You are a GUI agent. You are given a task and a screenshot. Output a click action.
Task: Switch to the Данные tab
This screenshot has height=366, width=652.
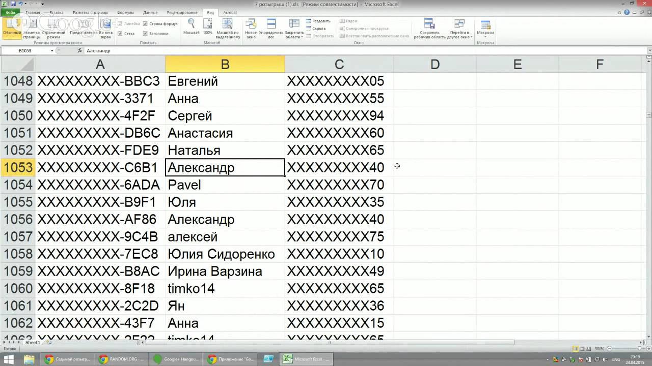pyautogui.click(x=150, y=12)
